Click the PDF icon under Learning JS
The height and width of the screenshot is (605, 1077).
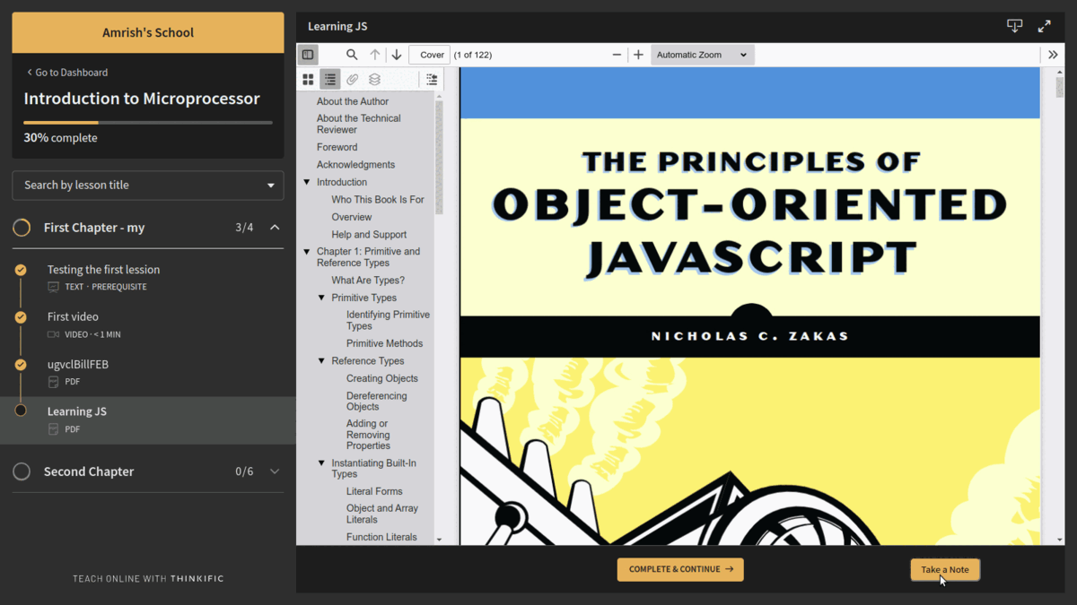[53, 429]
